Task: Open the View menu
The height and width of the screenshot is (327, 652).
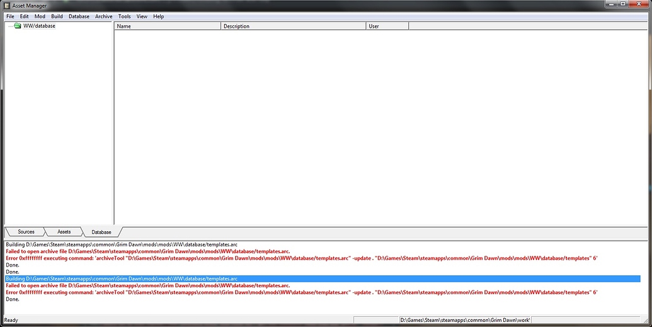Action: (142, 16)
